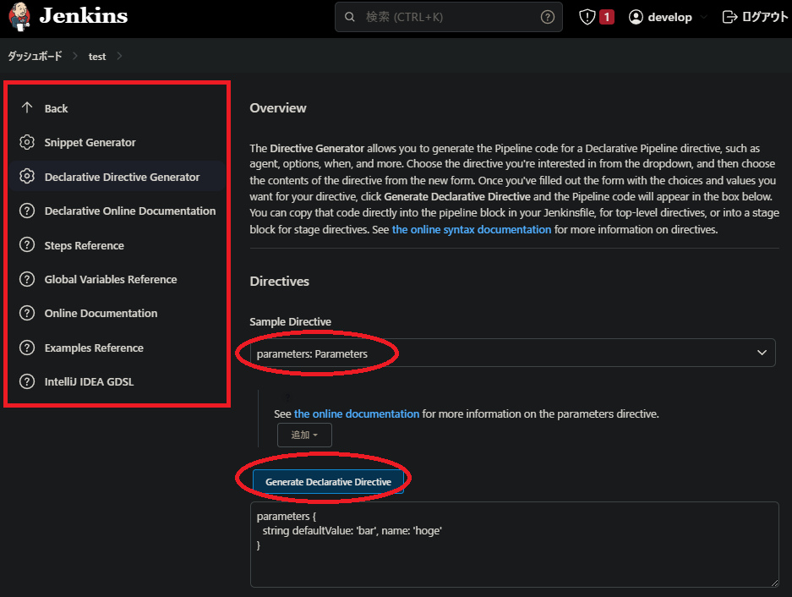Click the Steps Reference help icon
Viewport: 792px width, 597px height.
(27, 244)
